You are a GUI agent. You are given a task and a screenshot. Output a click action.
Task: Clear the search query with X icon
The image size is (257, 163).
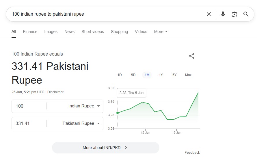point(209,14)
